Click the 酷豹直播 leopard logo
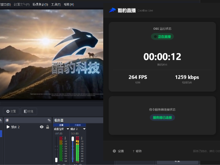This screenshot has height=165, width=220. pyautogui.click(x=112, y=10)
